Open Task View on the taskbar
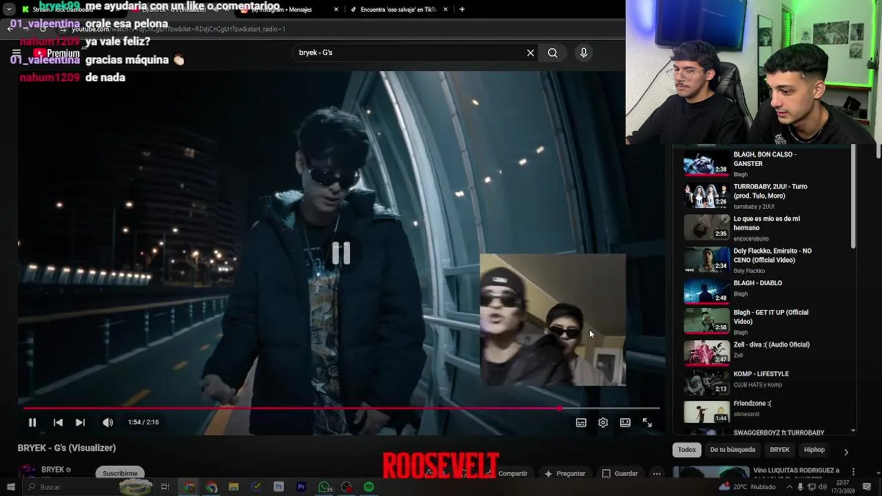 [165, 487]
